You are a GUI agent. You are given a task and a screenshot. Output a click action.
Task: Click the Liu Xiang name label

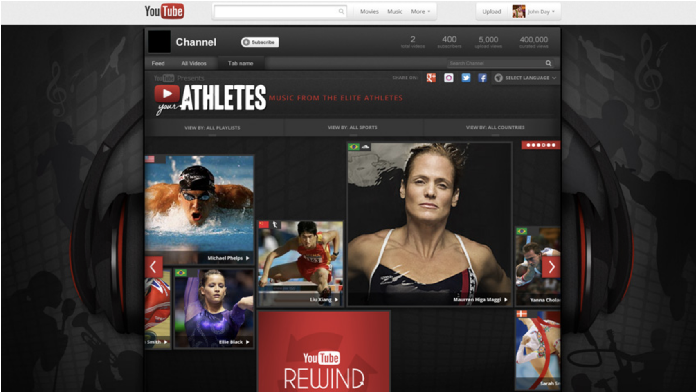pos(321,300)
